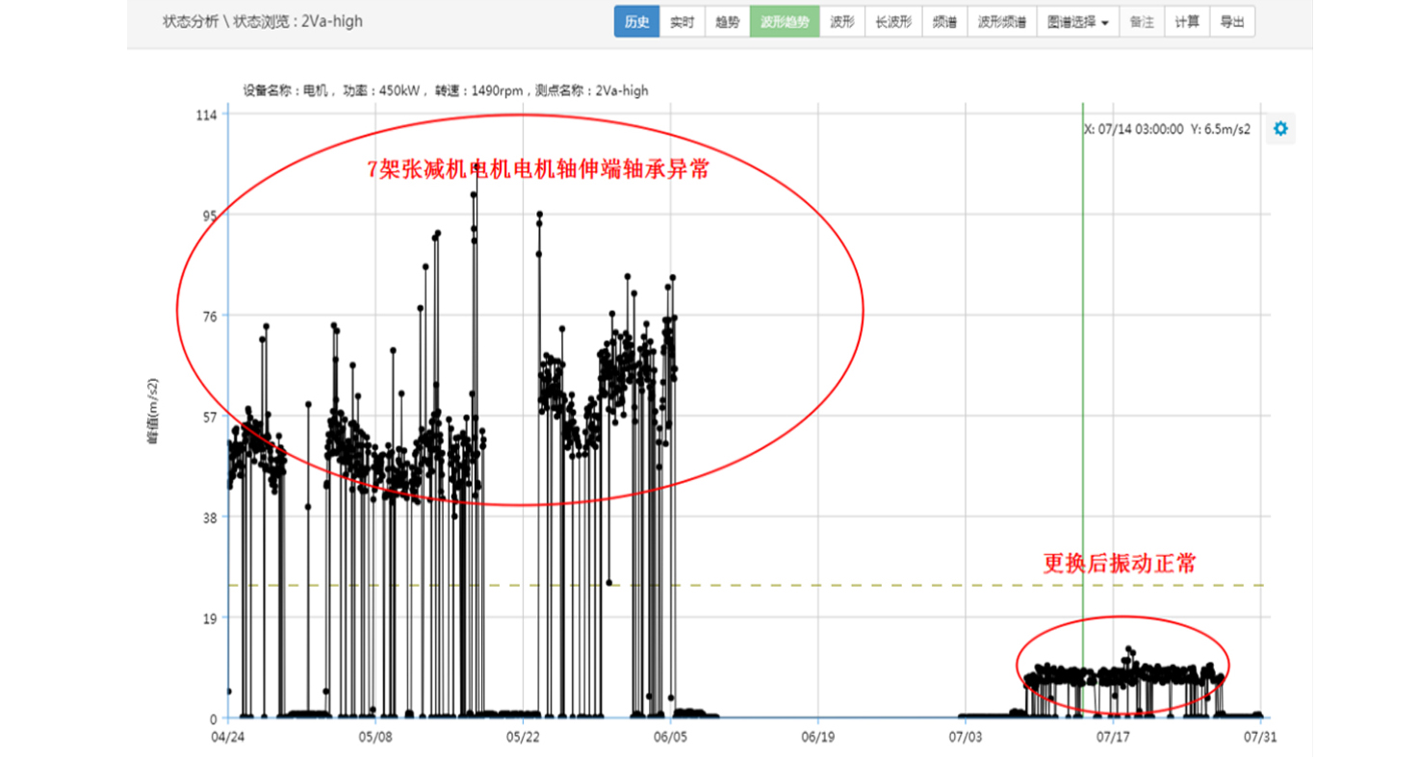The image size is (1418, 757).
Task: Click the 备注 (Remarks) button
Action: (1142, 22)
